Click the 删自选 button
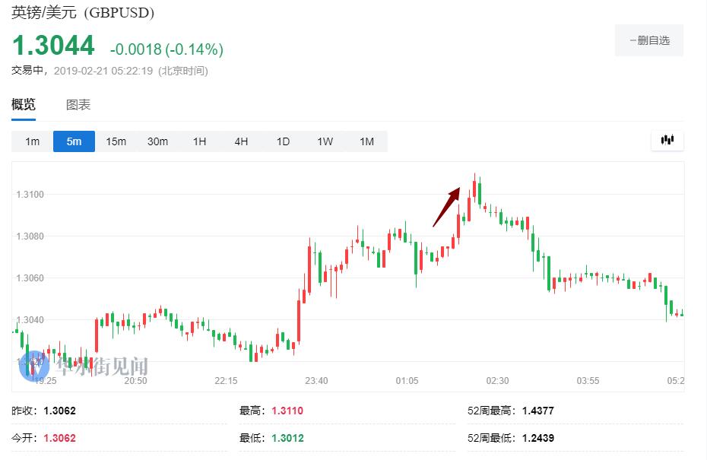The width and height of the screenshot is (707, 460). point(648,40)
